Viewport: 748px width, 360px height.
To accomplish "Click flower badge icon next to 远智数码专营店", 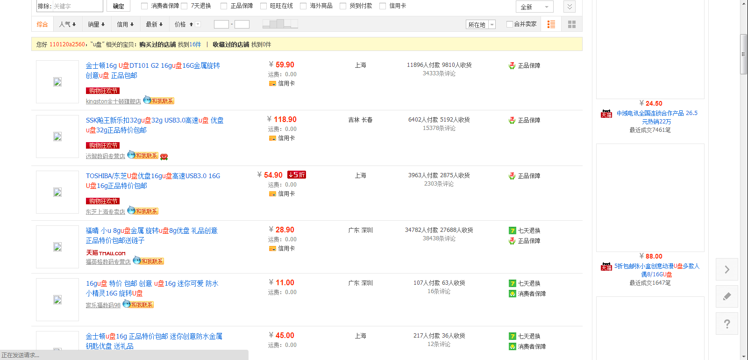I will [x=164, y=157].
